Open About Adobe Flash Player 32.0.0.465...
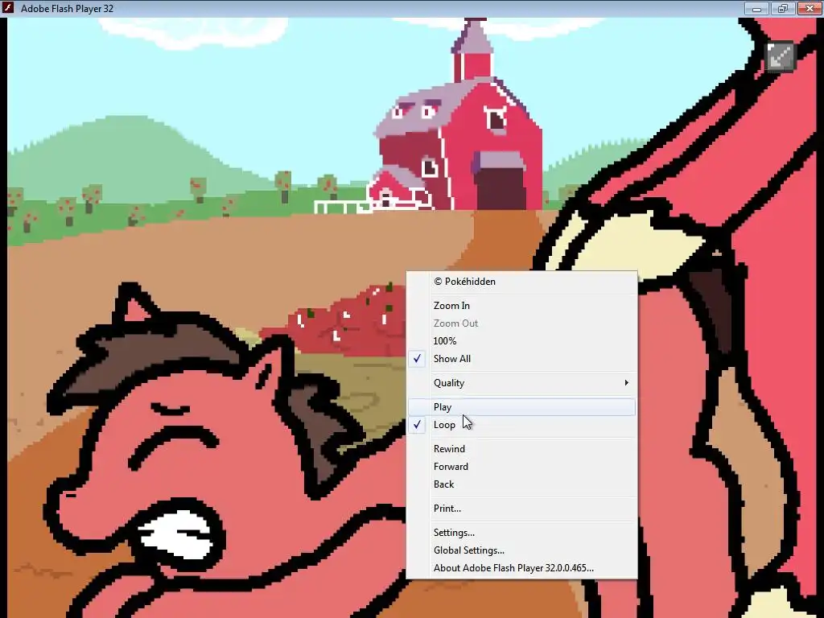Image resolution: width=824 pixels, height=618 pixels. [521, 567]
